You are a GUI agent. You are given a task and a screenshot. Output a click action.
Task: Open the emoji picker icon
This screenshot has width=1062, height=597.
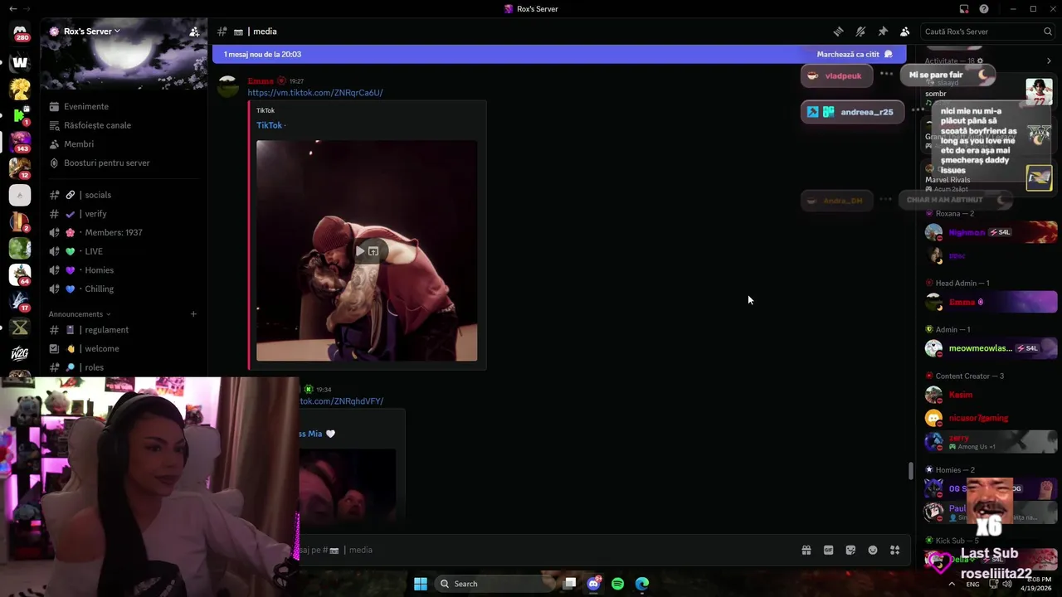click(x=873, y=550)
